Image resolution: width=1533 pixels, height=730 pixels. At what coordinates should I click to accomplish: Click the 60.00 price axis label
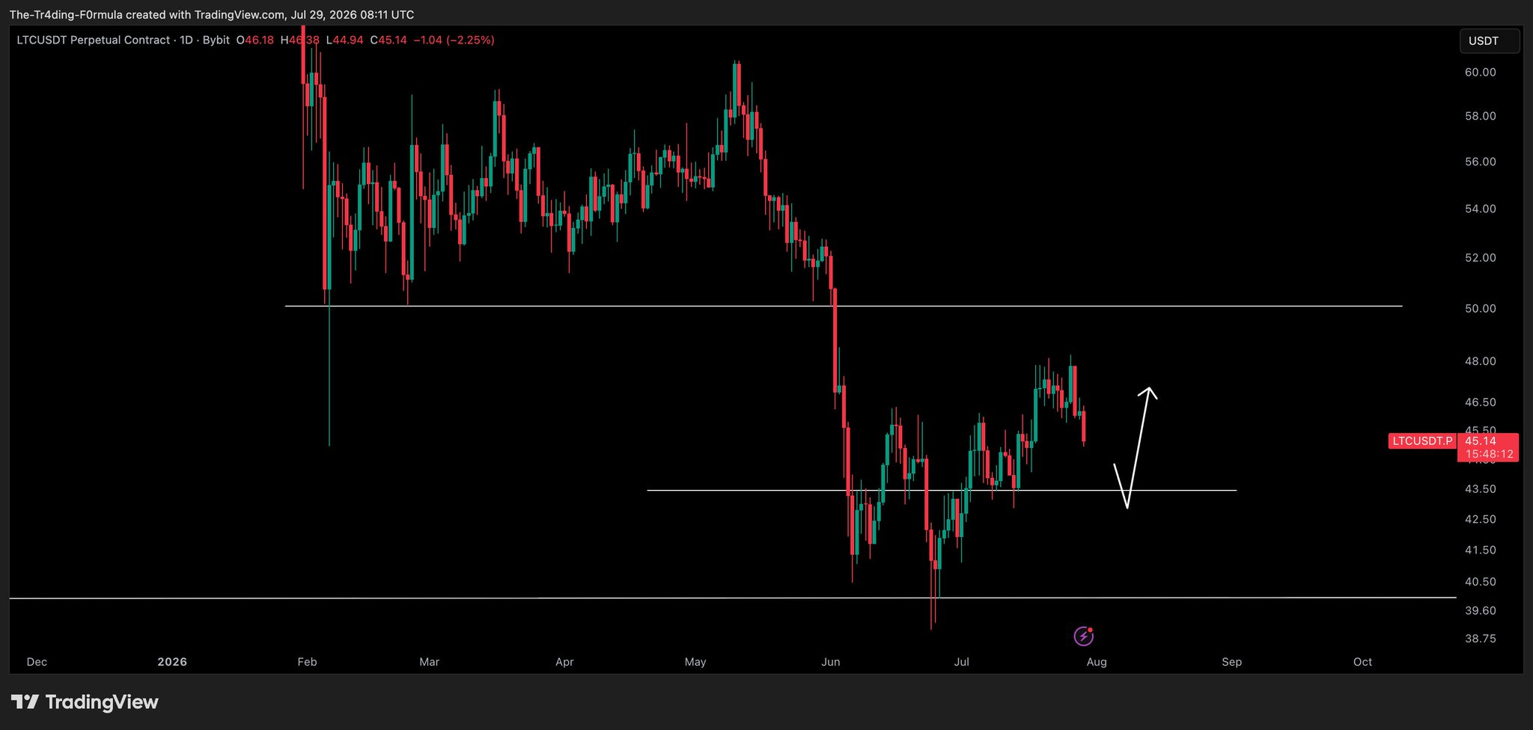pos(1481,73)
